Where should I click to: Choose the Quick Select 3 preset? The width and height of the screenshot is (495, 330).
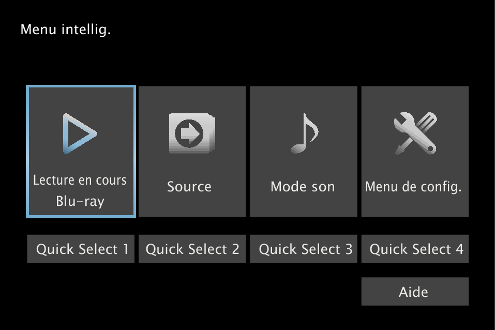(x=304, y=249)
